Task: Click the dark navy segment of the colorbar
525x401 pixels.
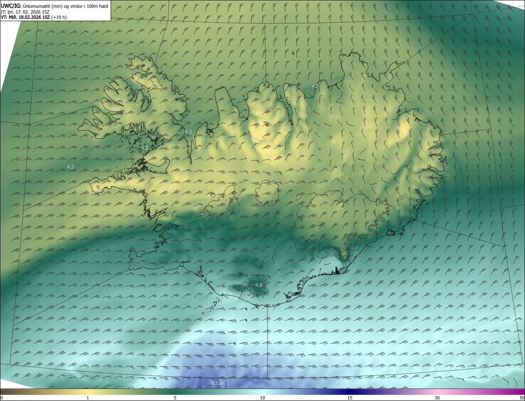Action: pyautogui.click(x=350, y=392)
